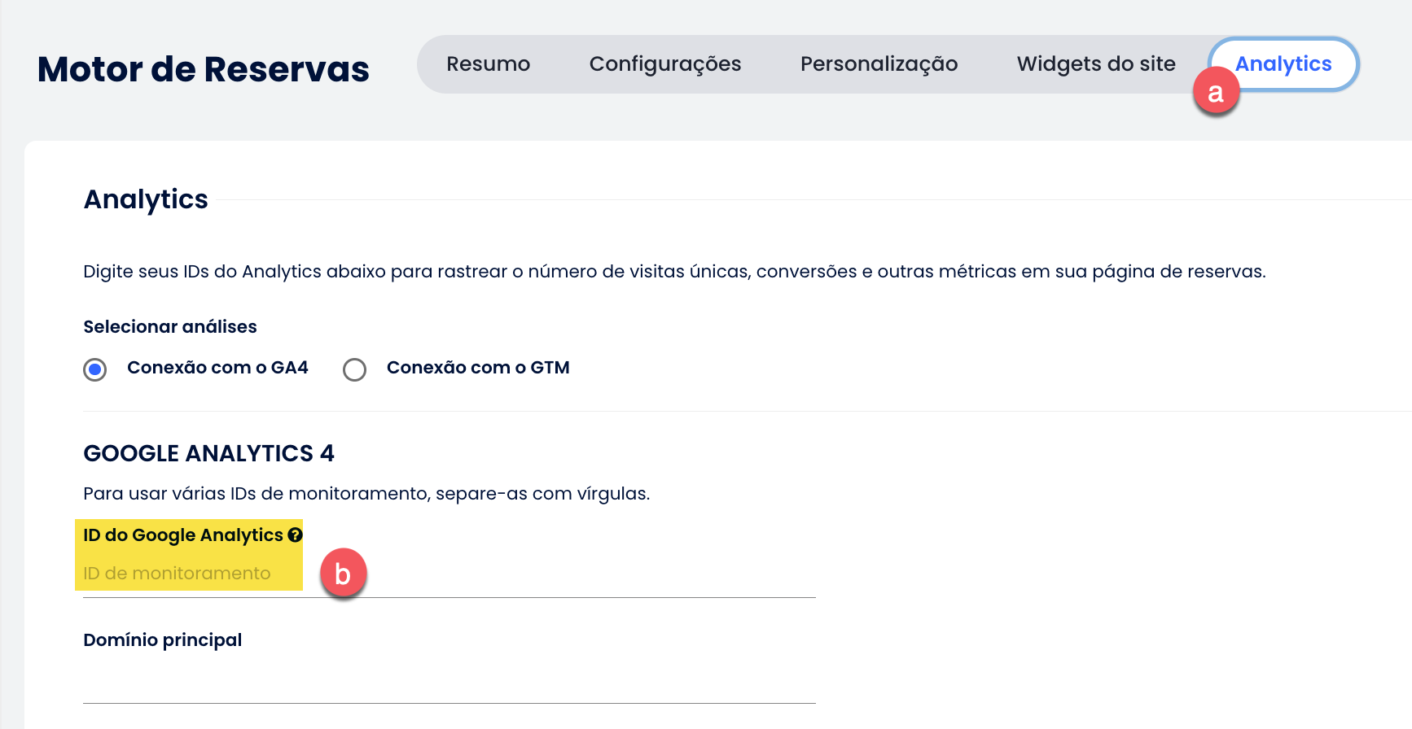Click the GOOGLE ANALYTICS 4 heading
Screen dimensions: 1412x729
(x=209, y=453)
